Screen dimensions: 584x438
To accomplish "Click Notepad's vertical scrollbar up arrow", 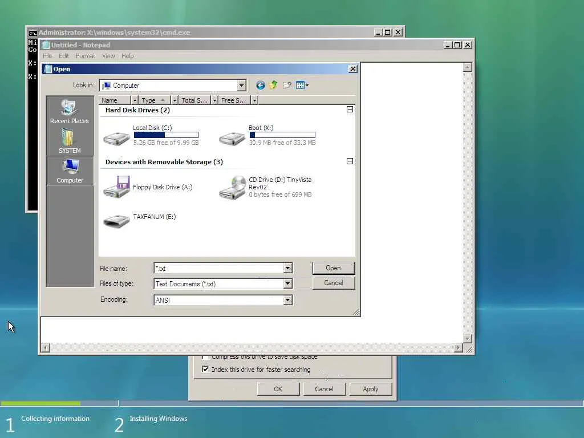I will (x=468, y=67).
